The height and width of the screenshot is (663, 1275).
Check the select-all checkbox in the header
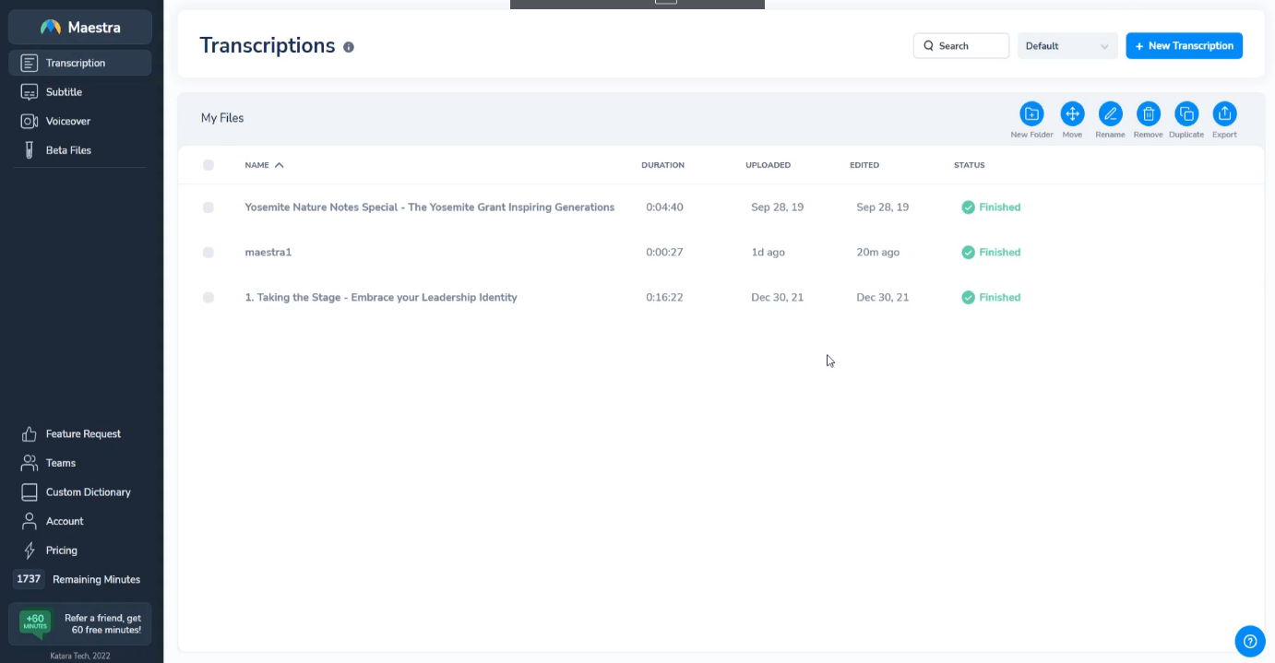tap(209, 165)
